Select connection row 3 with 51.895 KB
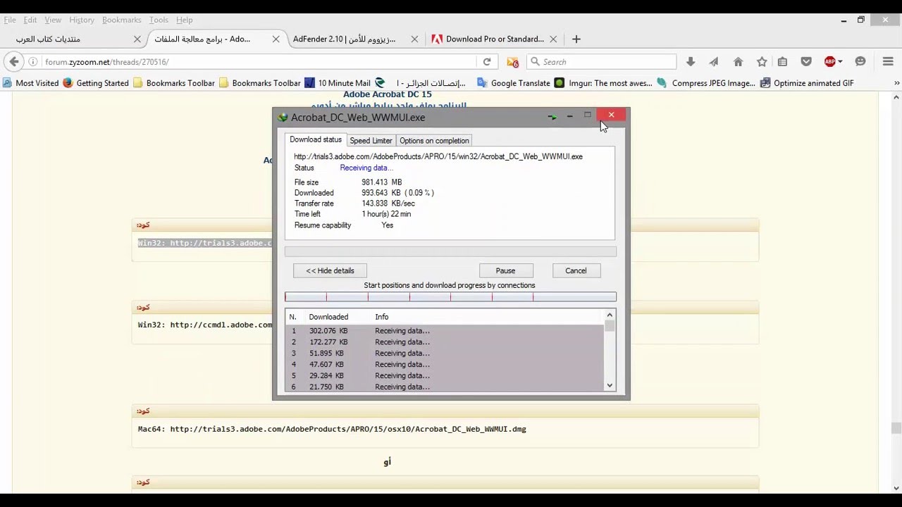This screenshot has width=902, height=507. coord(445,353)
